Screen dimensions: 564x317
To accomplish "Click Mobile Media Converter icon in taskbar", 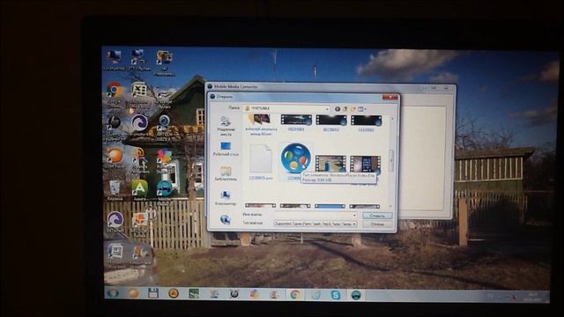I will coord(356,295).
